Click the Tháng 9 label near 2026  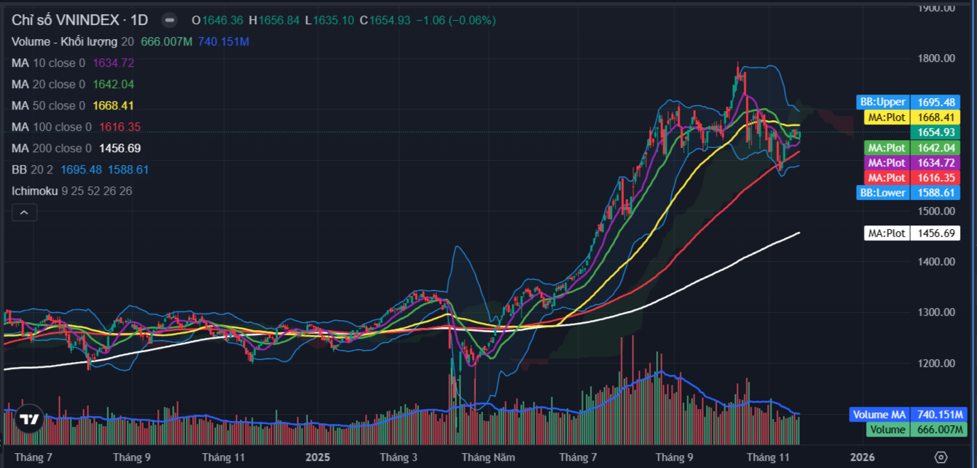[674, 457]
